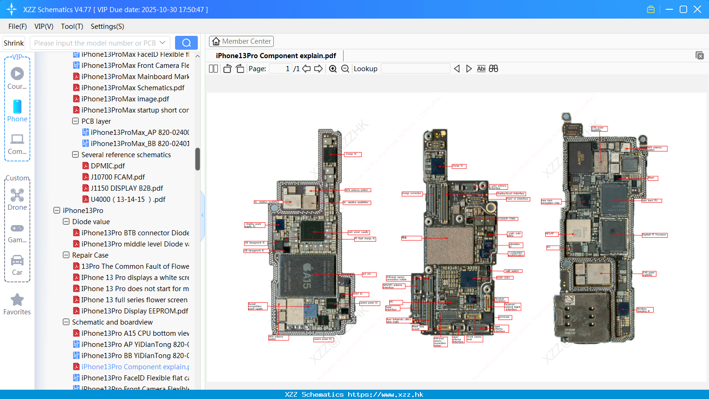
Task: Open the Settings(S) menu
Action: 108,27
